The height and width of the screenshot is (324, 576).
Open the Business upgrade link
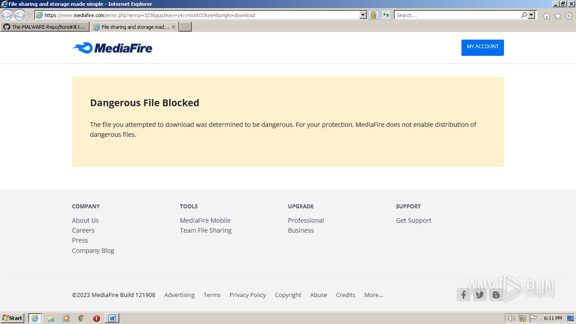click(x=301, y=230)
